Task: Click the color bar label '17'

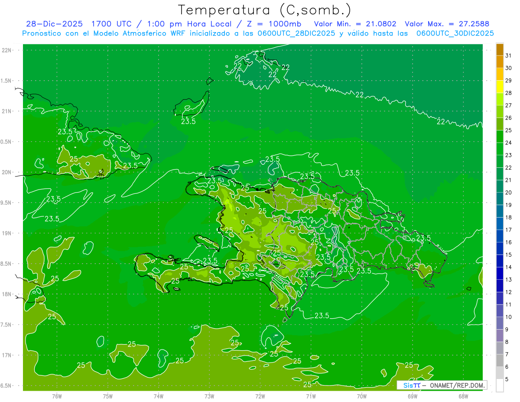Action: [508, 230]
